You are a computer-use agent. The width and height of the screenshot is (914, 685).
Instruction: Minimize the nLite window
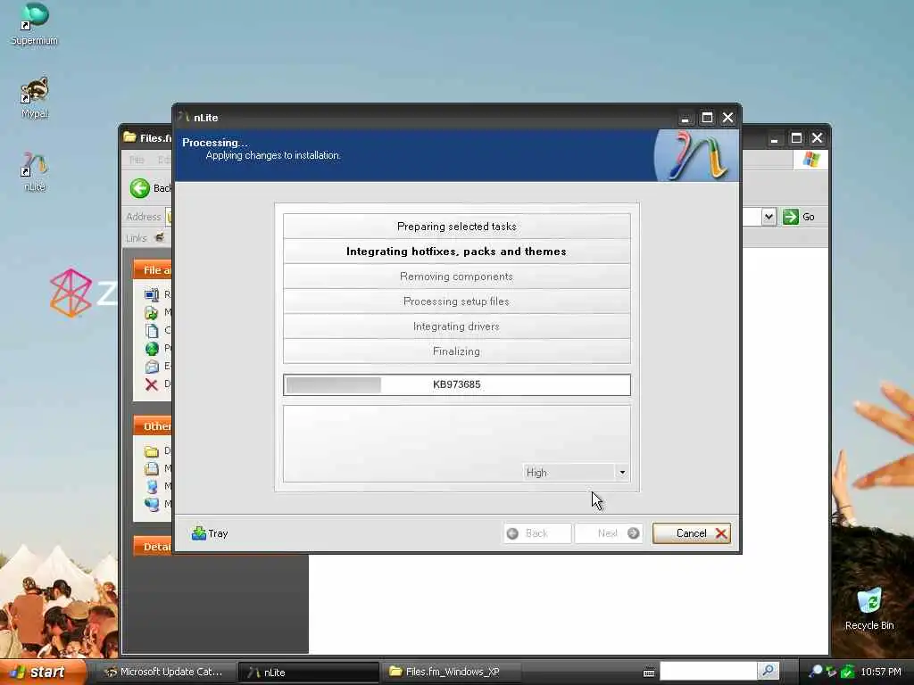pos(685,118)
